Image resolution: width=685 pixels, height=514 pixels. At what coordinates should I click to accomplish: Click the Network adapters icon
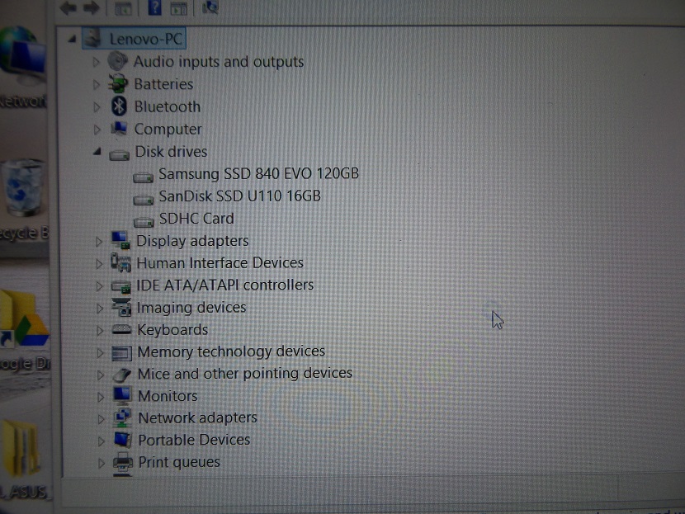pos(123,418)
